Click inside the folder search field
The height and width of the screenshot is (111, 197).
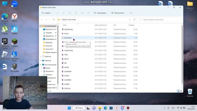160,20
